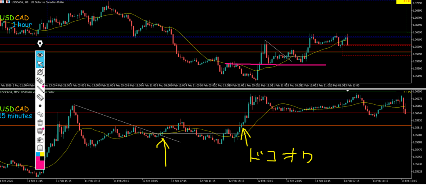This screenshot has width=426, height=185.
Task: Click the yellow '3 : 15' countdown label in the M15 chart
Action: (407, 92)
